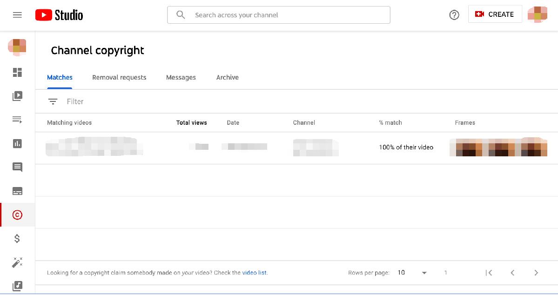The height and width of the screenshot is (295, 558).
Task: Go to the next results page
Action: click(x=536, y=273)
